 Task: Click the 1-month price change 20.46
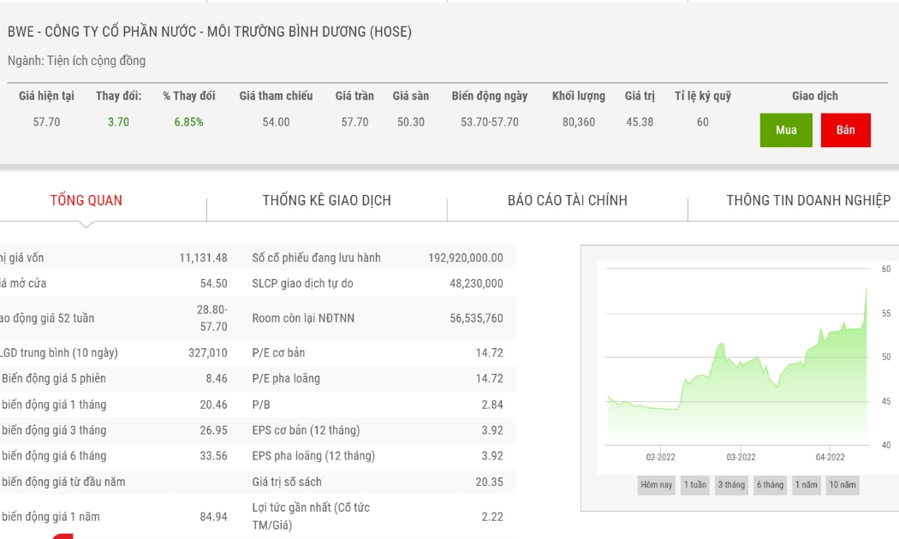214,405
